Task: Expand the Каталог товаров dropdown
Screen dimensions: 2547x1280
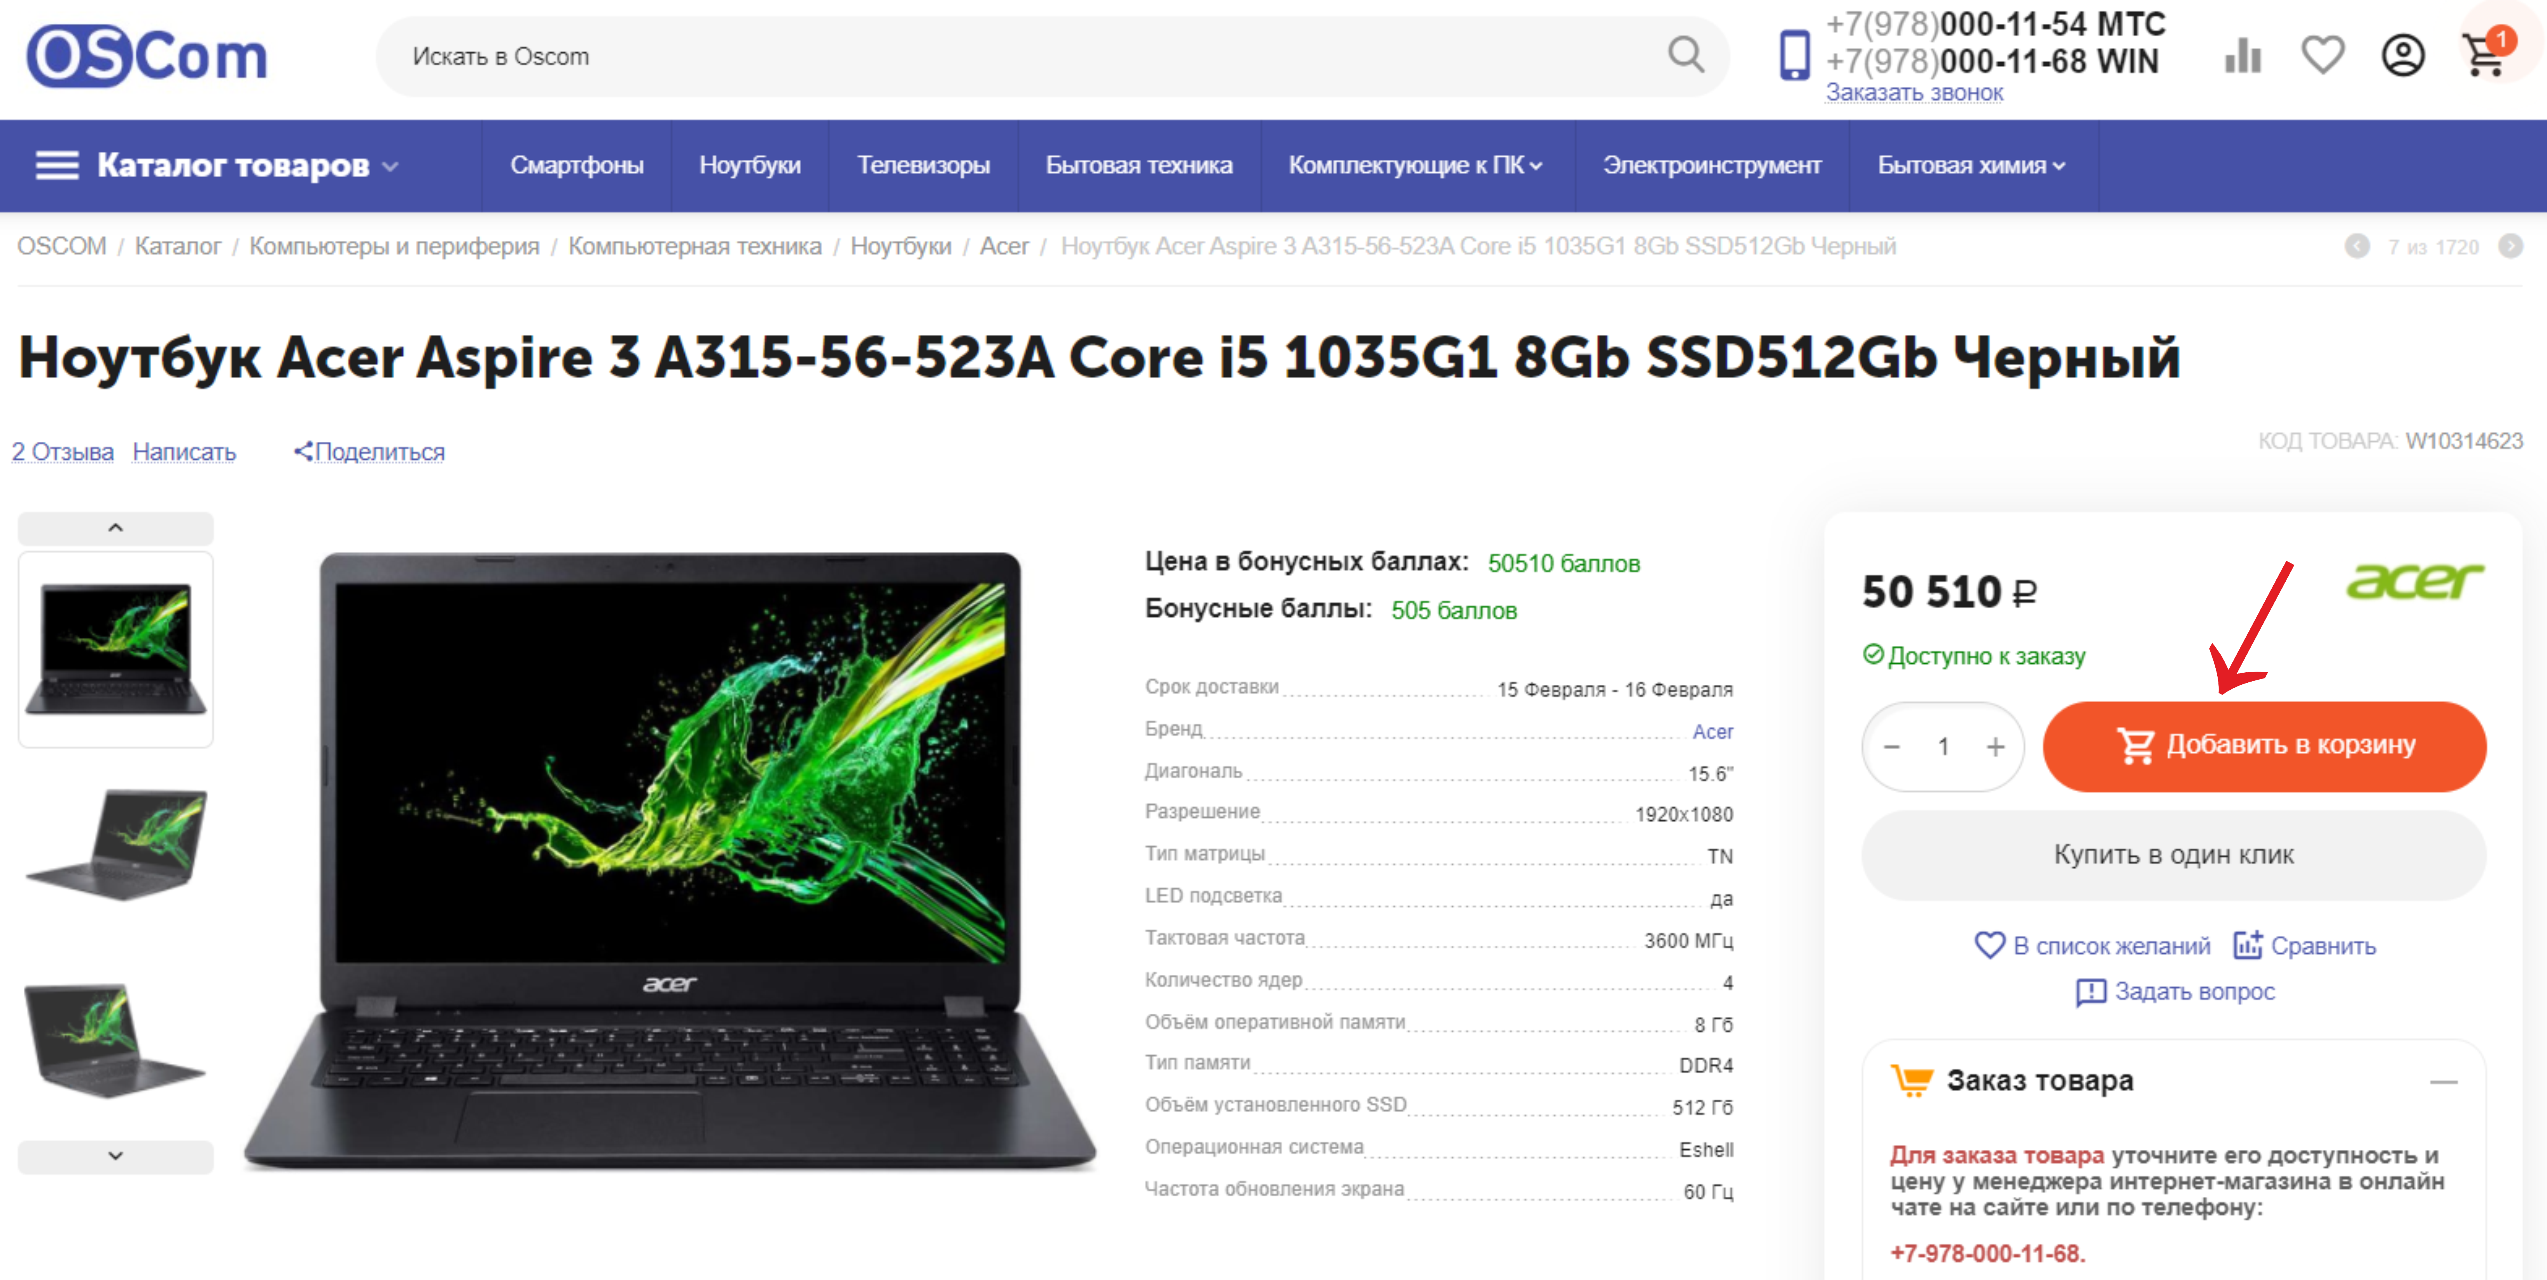Action: [x=217, y=165]
